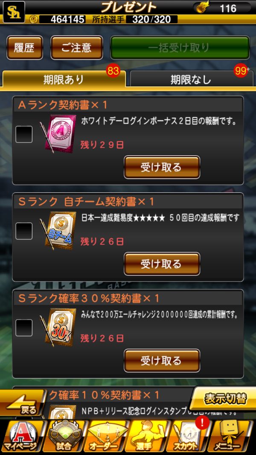
Task: Switch to the 期限なし tab
Action: (192, 78)
